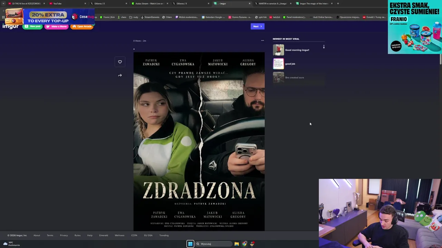Open the 'Good morning Imgur!' thumbnail
Screen dimensions: 442x248
pyautogui.click(x=278, y=50)
